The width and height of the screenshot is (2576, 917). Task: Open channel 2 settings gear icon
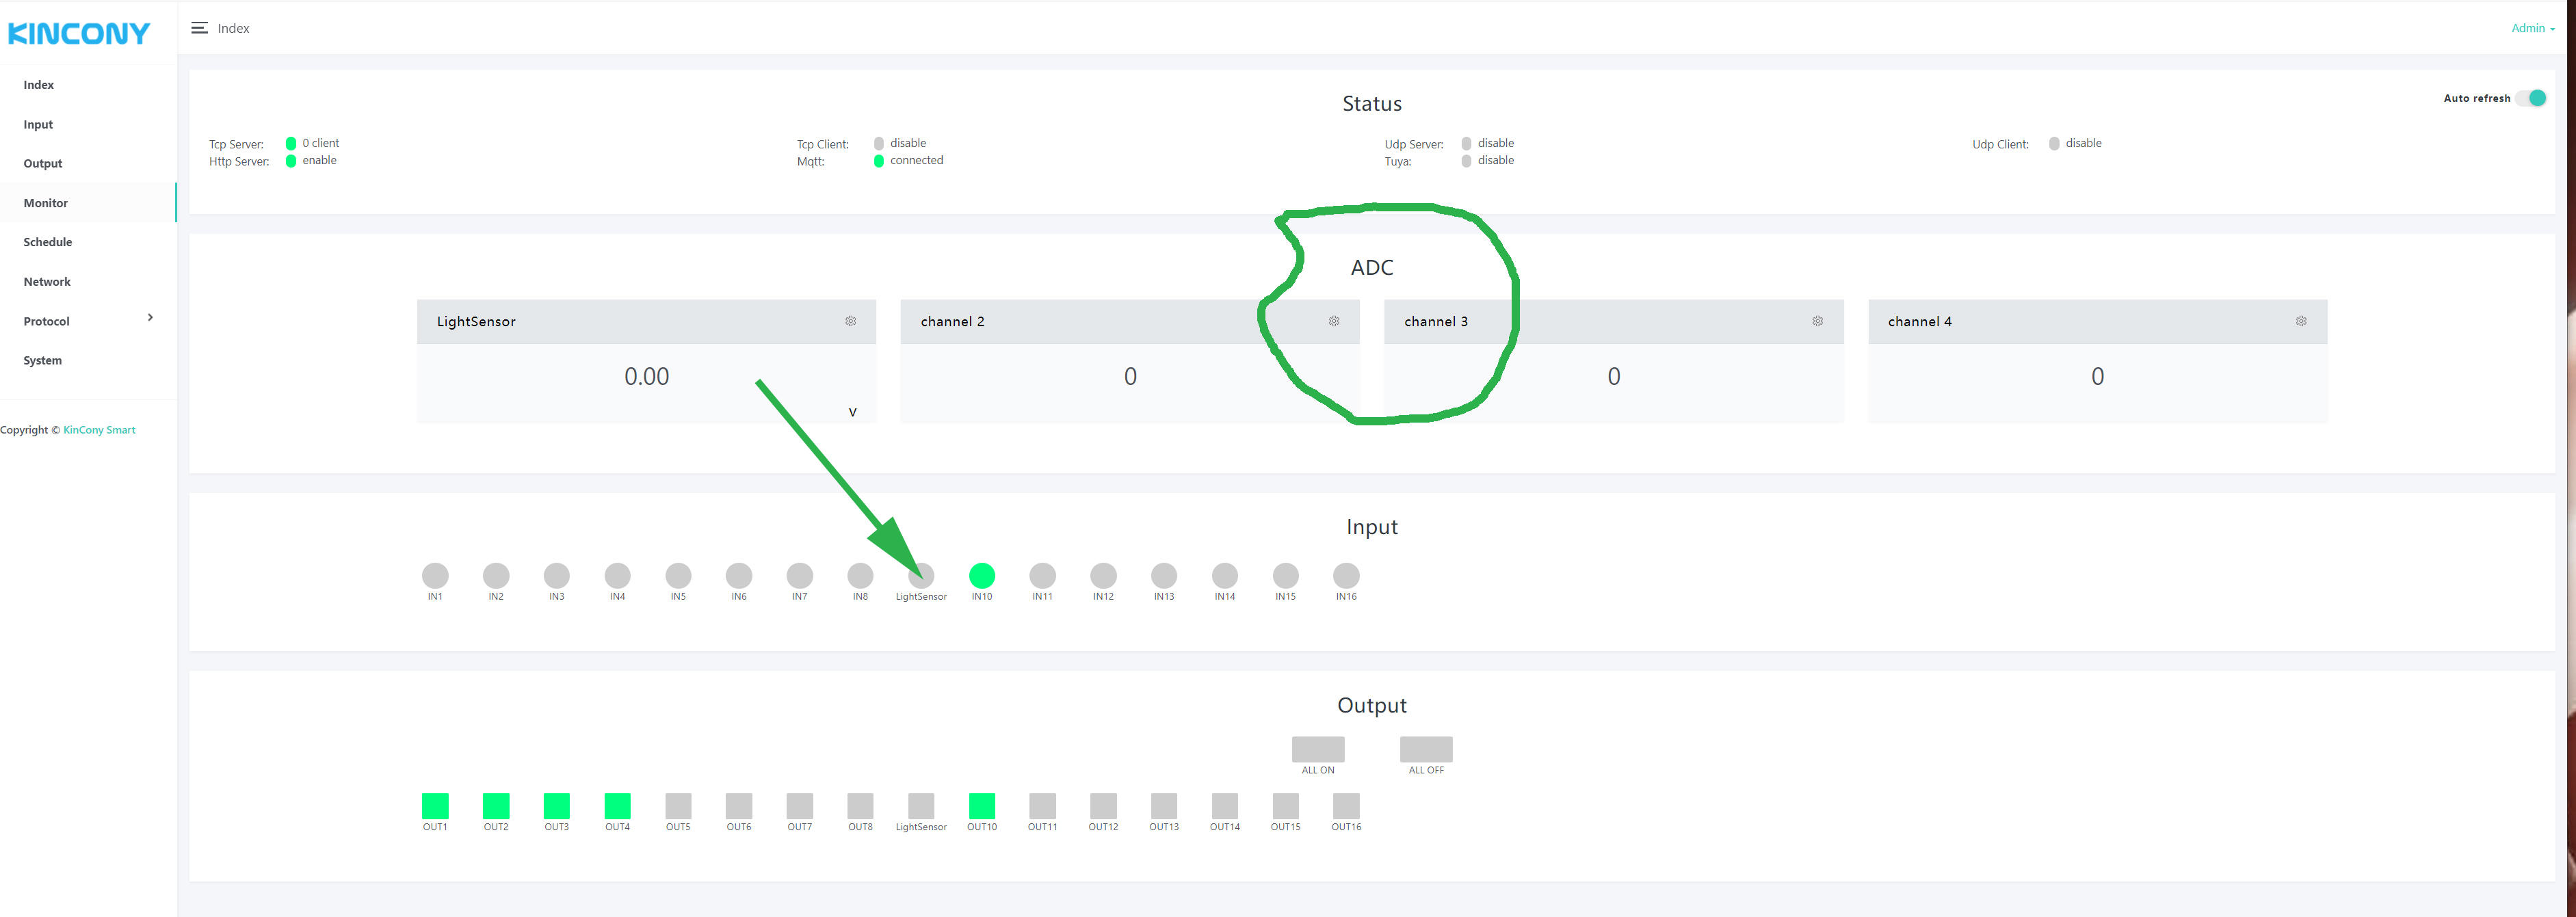1333,321
